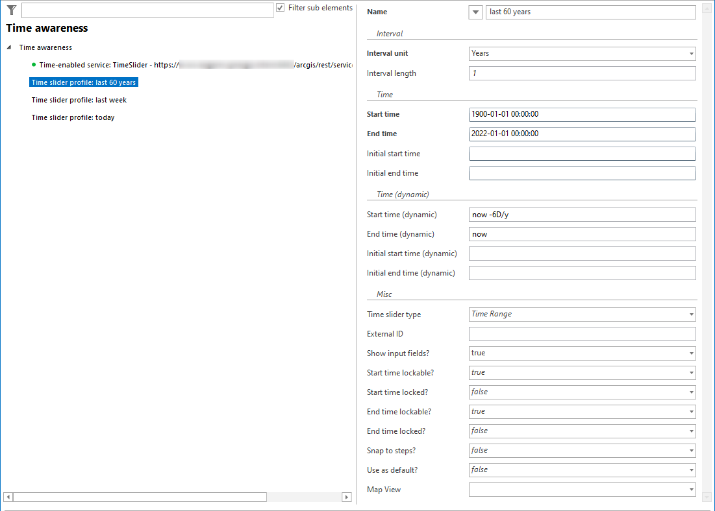Open the Interval unit dropdown
The height and width of the screenshot is (511, 715).
(689, 54)
